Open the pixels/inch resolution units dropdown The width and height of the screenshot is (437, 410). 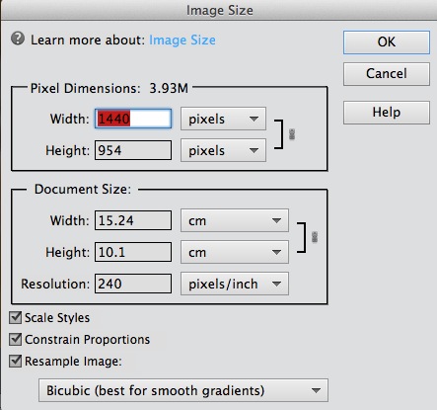point(235,284)
